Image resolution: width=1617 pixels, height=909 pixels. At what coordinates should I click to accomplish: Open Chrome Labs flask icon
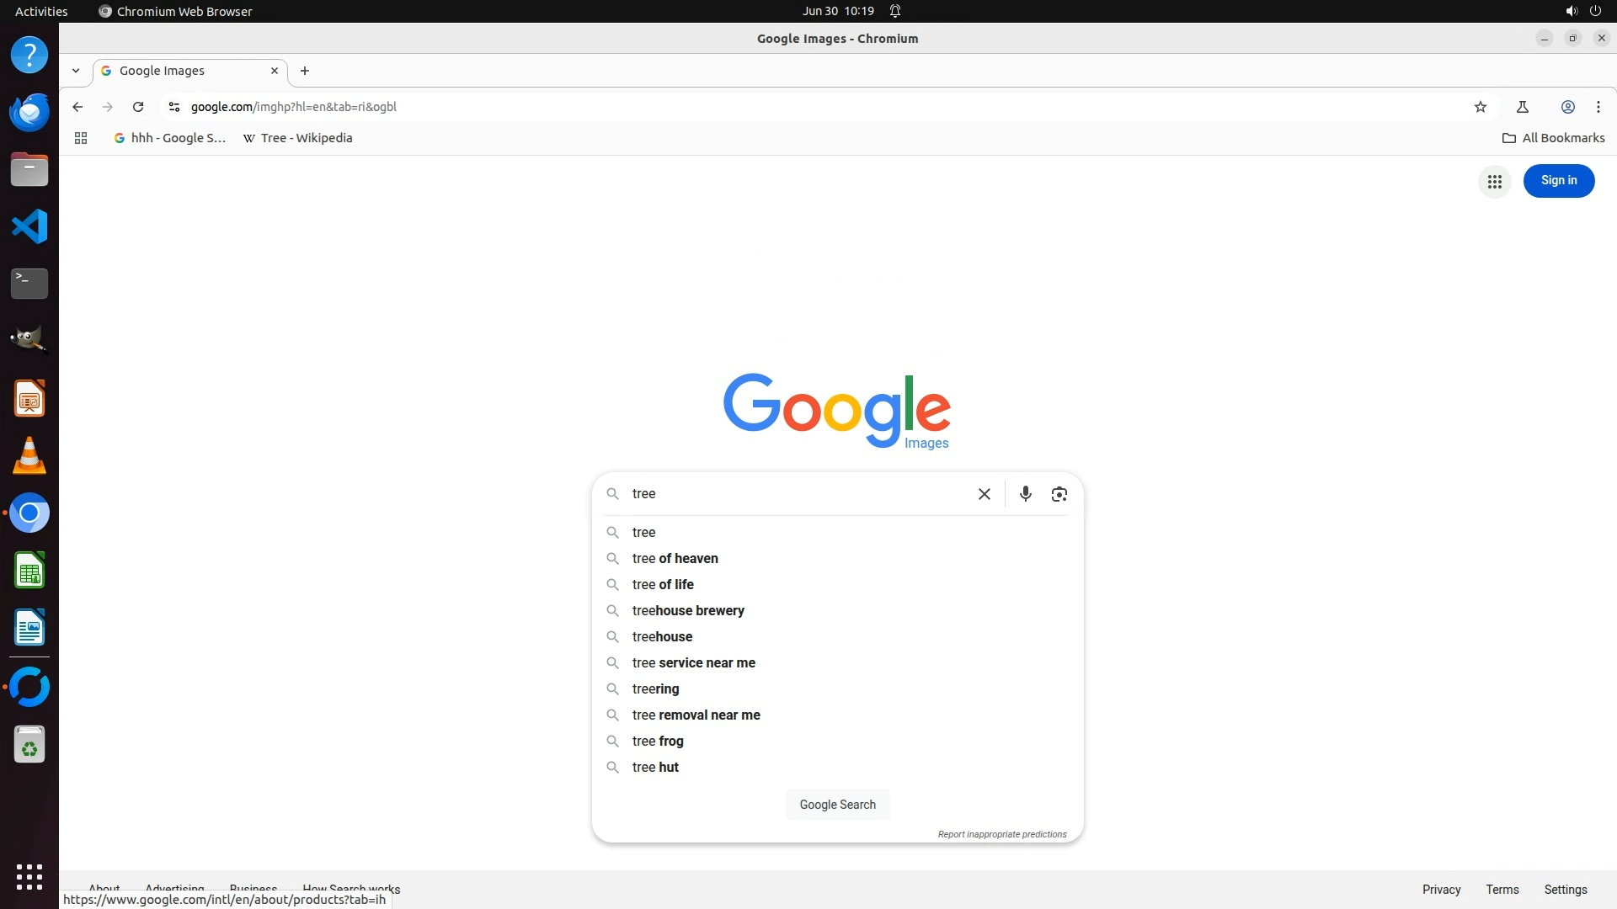(x=1522, y=107)
